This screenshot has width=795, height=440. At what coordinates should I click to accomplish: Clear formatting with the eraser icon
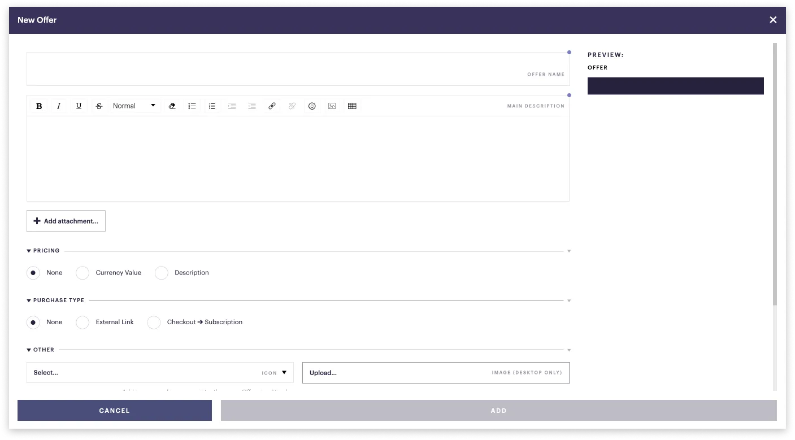[x=172, y=106]
